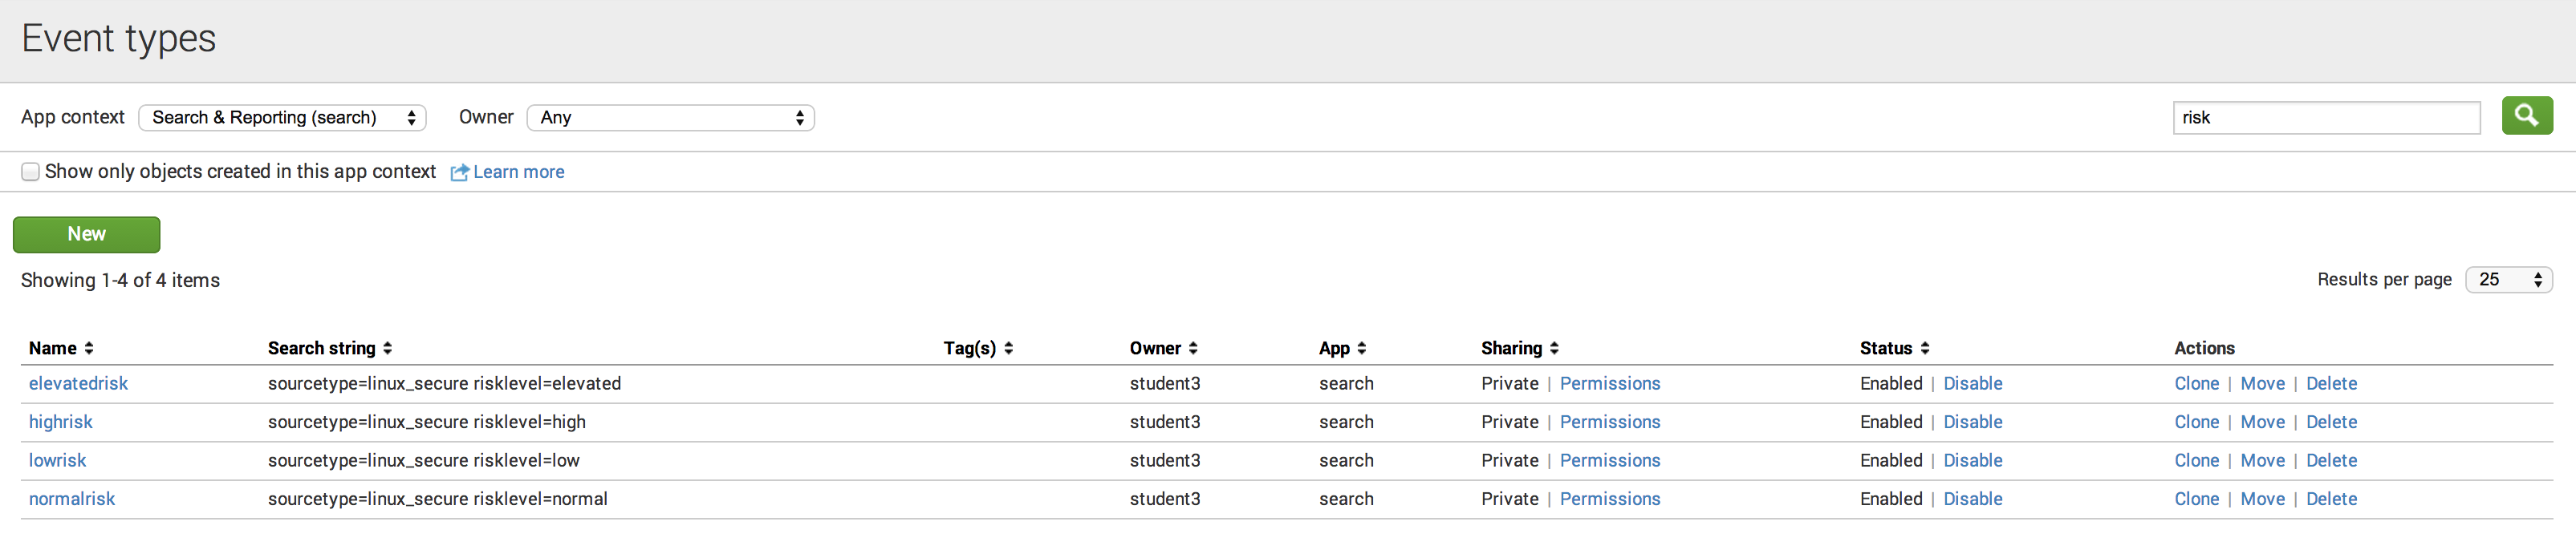Click the green magnifier search button
Image resolution: width=2576 pixels, height=558 pixels.
click(x=2526, y=115)
